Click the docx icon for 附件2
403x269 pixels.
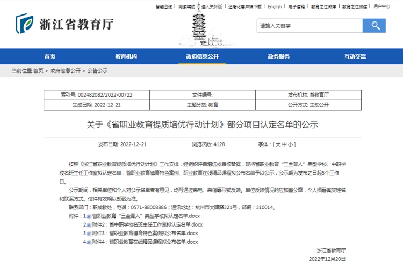click(x=89, y=225)
